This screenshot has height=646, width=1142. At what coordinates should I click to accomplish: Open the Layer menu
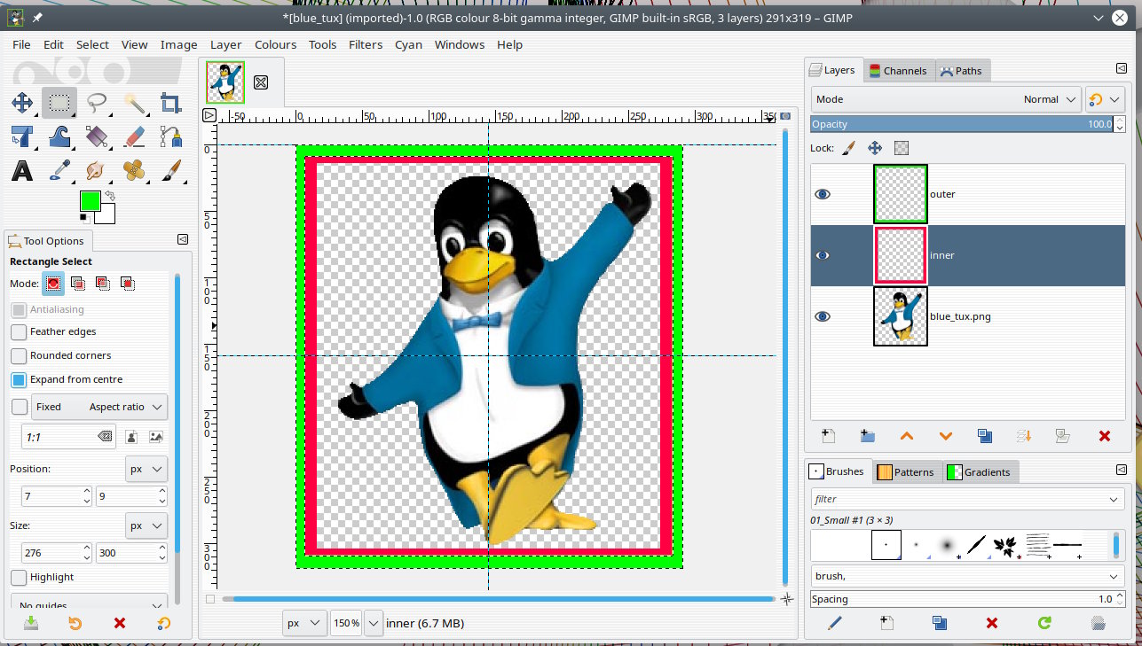click(x=226, y=44)
